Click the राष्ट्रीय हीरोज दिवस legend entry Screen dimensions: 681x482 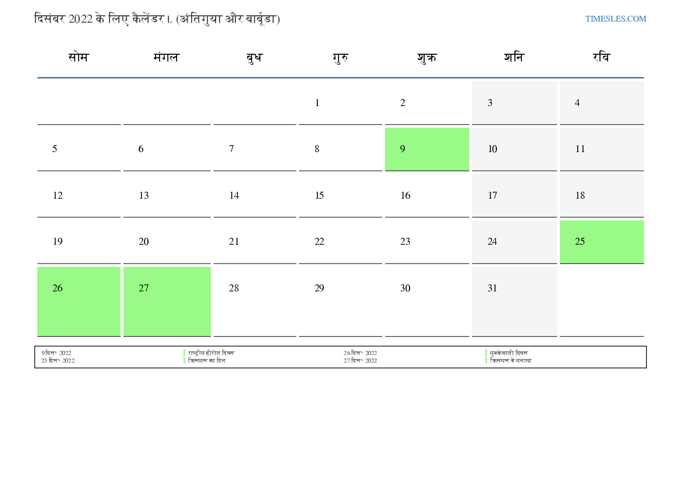(x=211, y=353)
